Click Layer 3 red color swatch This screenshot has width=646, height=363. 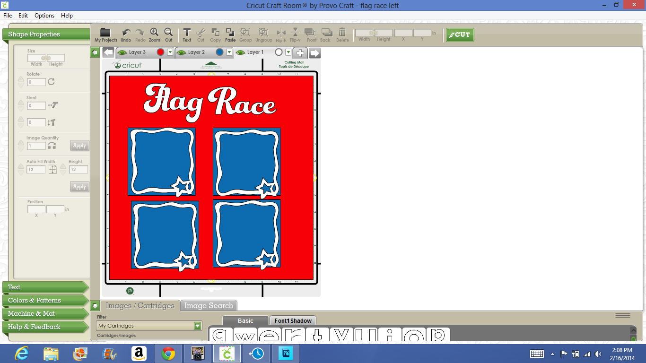coord(160,52)
